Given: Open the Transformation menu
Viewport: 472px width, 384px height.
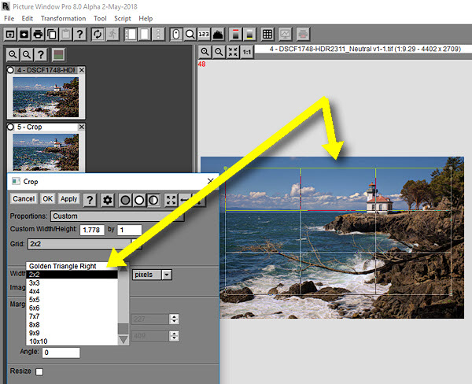Looking at the screenshot, I should [x=65, y=18].
